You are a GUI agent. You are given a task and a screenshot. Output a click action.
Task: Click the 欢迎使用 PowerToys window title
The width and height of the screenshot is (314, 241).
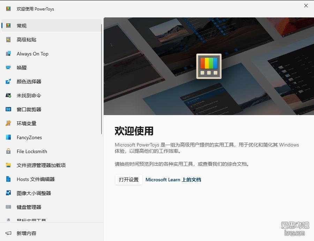pos(35,9)
